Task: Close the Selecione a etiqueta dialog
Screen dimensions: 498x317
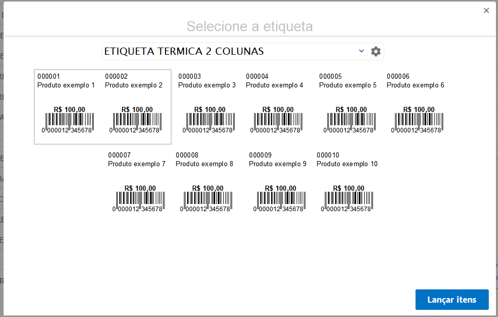Action: 486,11
